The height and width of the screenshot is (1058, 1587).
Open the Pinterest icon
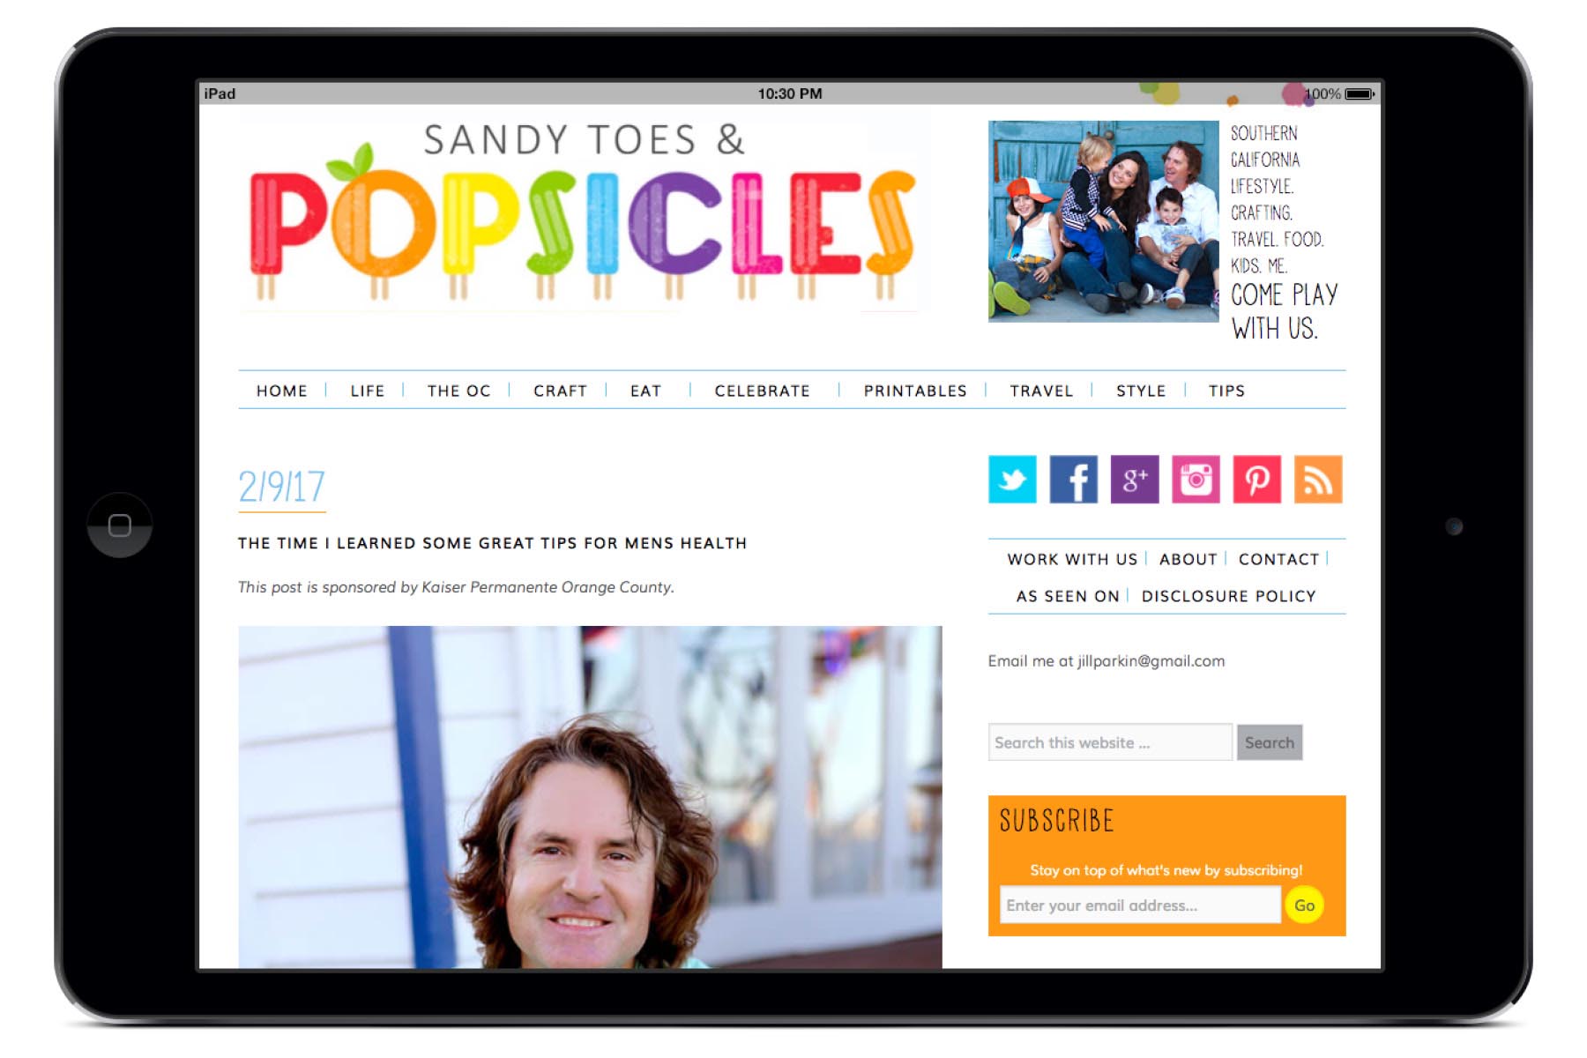(x=1256, y=480)
